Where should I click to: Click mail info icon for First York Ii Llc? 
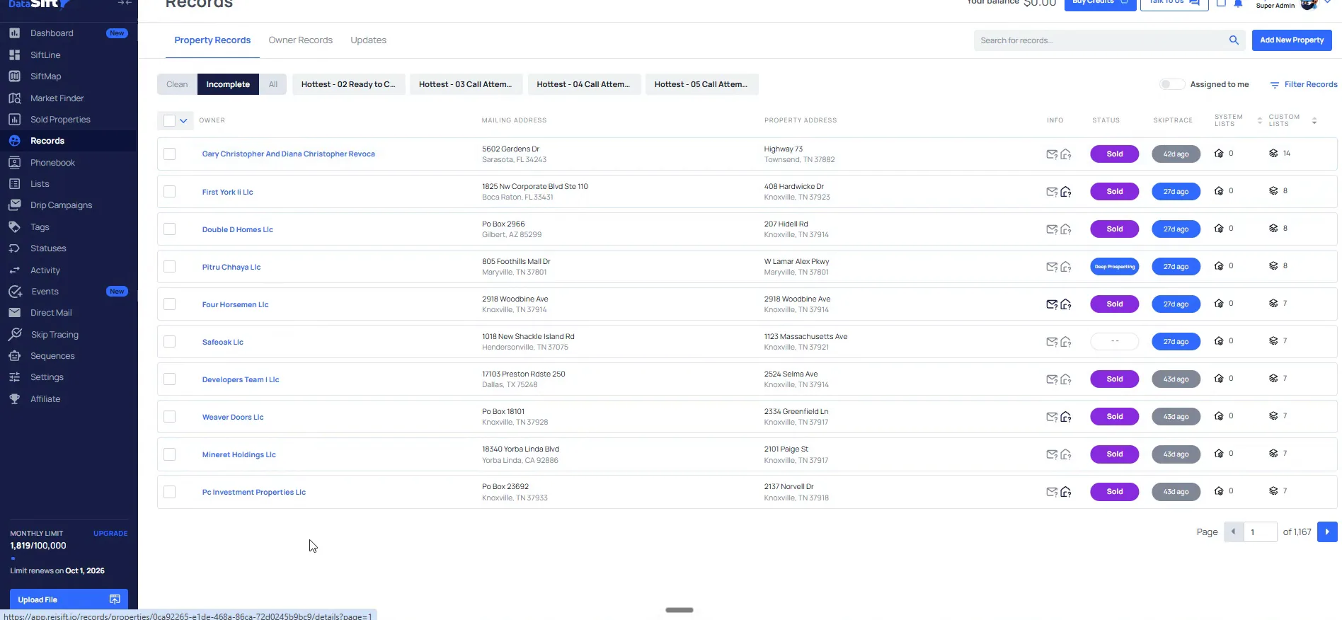tap(1052, 192)
